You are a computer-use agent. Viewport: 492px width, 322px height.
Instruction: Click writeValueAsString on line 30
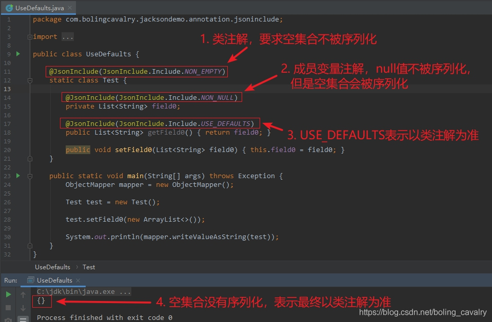209,237
